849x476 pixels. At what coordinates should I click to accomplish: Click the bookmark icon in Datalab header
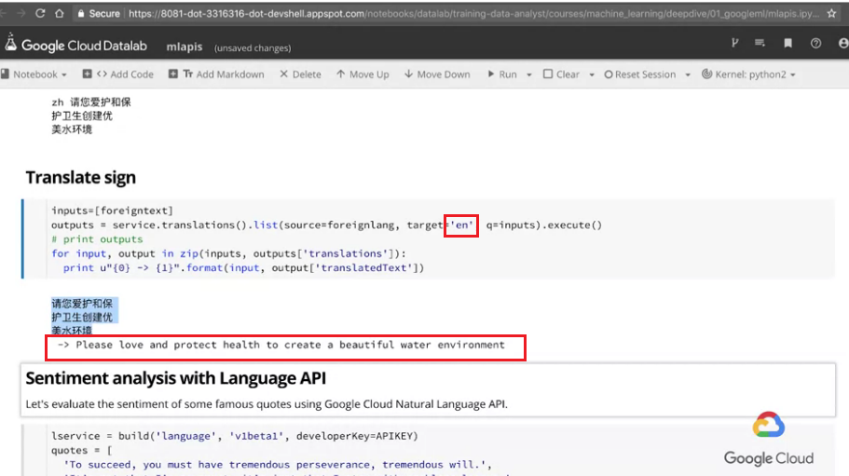click(787, 43)
